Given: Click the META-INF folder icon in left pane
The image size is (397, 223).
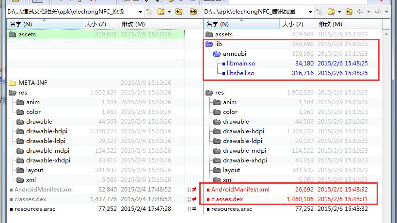Looking at the screenshot, I should point(13,83).
